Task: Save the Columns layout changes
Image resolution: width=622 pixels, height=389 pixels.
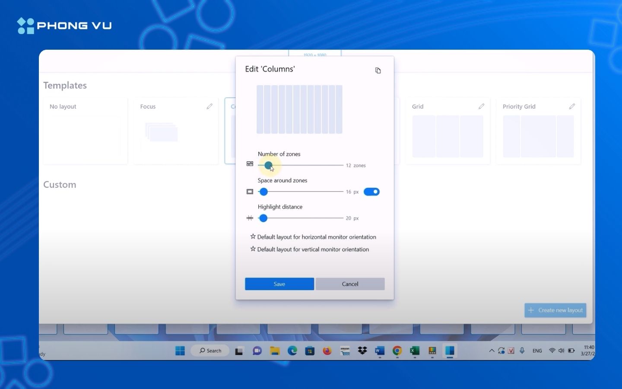Action: [279, 284]
